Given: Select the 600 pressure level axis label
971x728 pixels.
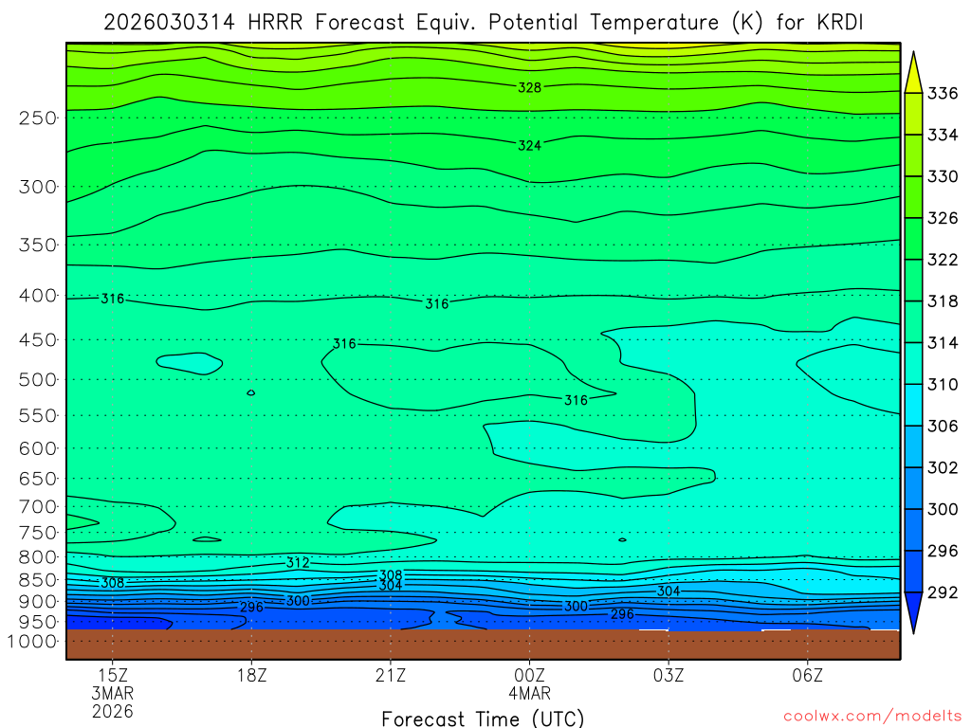Looking at the screenshot, I should click(38, 448).
